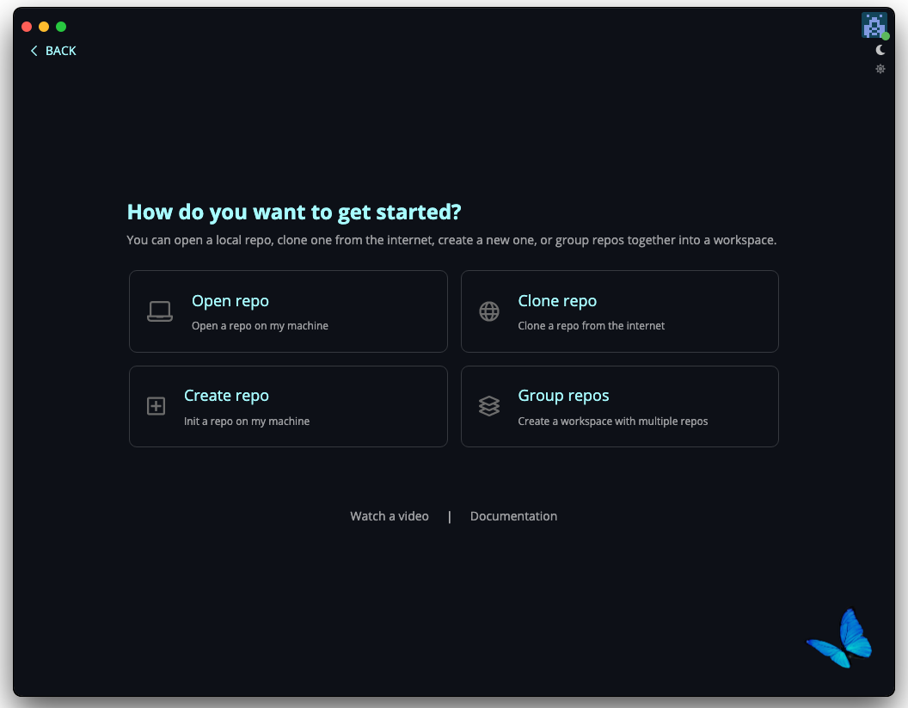908x708 pixels.
Task: Minimize the window with the yellow button
Action: click(x=44, y=27)
